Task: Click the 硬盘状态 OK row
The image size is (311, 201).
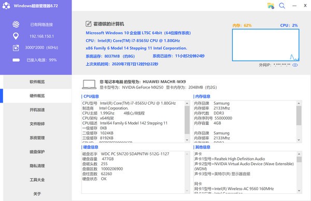Action: pyautogui.click(x=94, y=179)
